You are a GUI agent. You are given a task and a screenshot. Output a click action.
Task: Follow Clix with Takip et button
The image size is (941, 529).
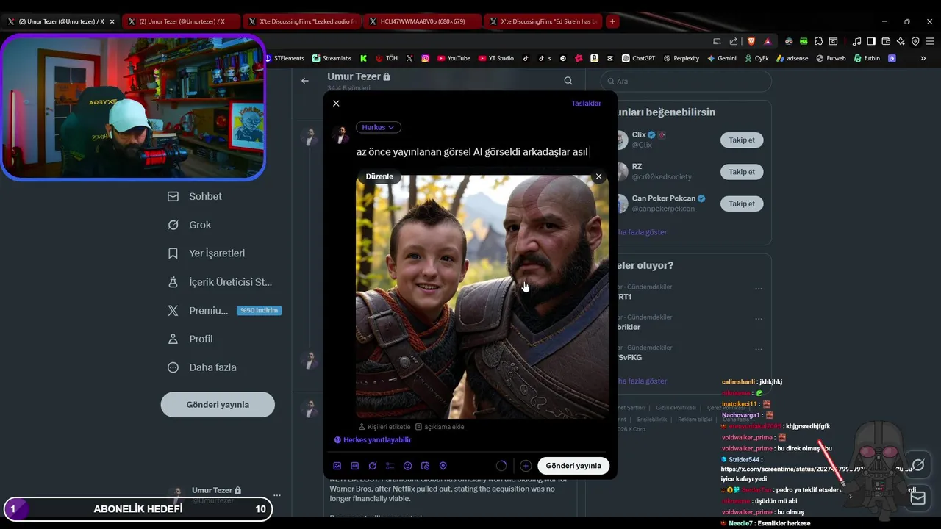(x=742, y=140)
